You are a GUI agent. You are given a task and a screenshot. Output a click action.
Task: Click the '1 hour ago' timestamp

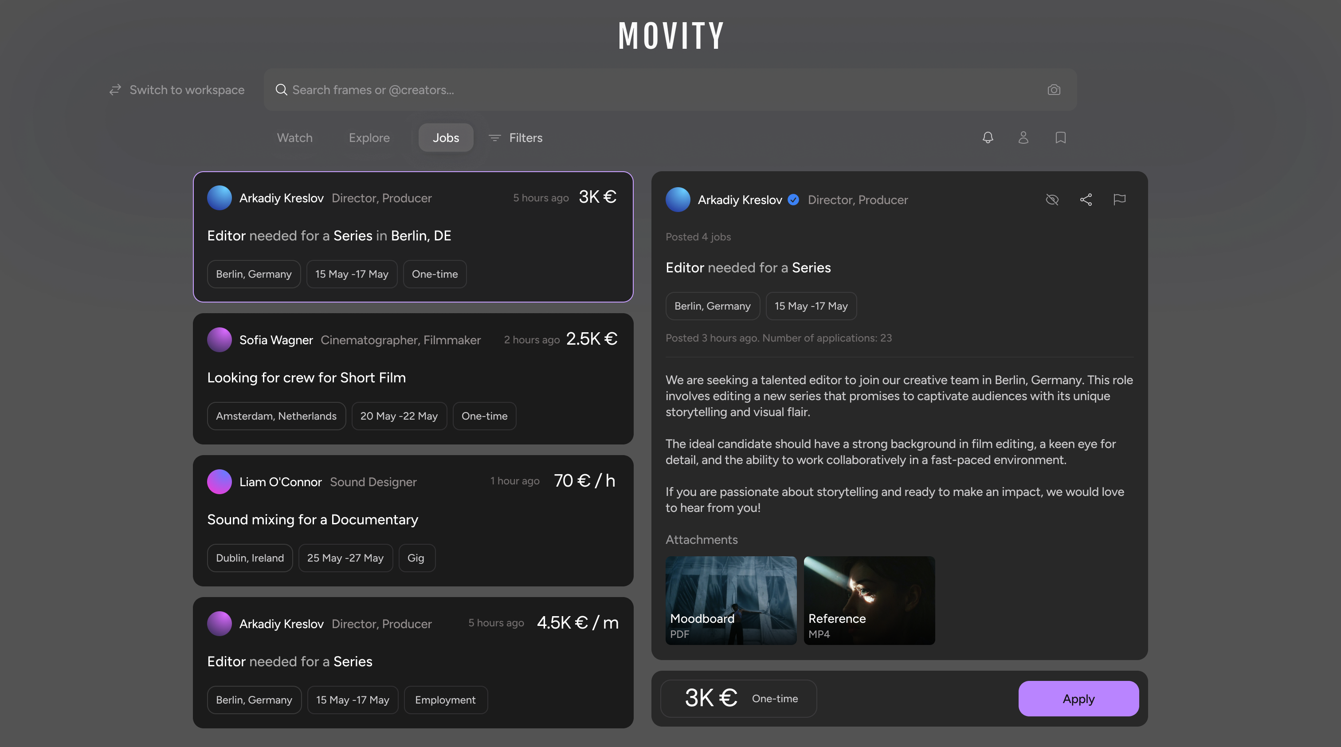(x=515, y=481)
